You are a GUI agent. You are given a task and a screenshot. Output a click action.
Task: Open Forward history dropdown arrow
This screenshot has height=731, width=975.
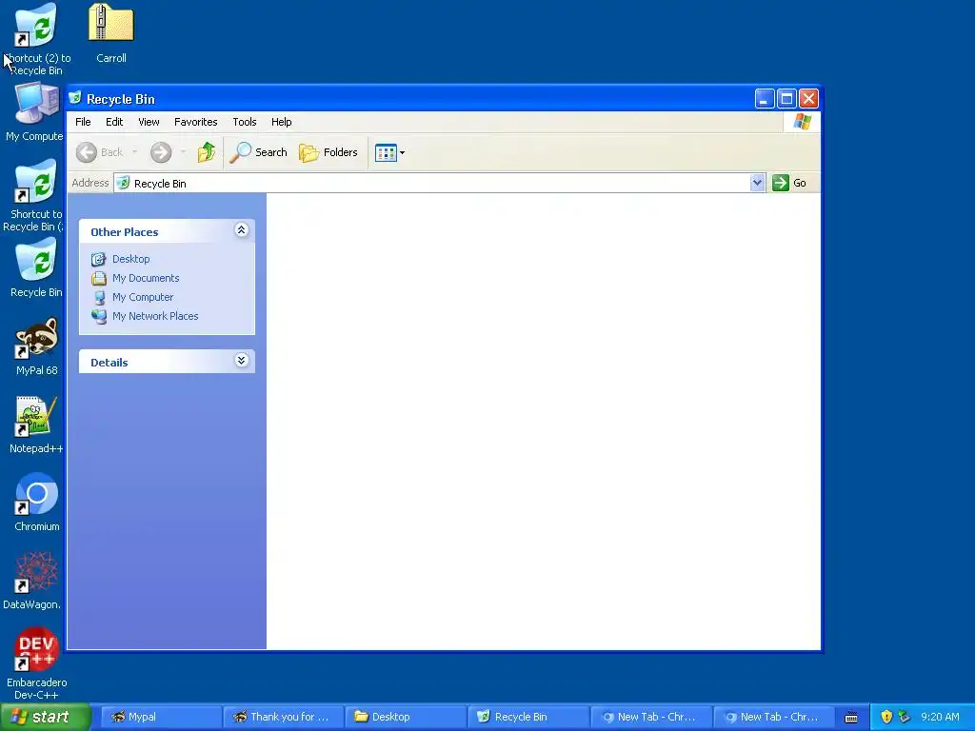click(183, 152)
